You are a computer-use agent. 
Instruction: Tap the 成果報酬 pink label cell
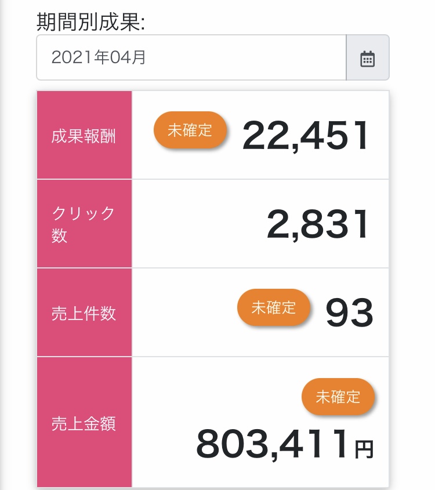pos(84,135)
